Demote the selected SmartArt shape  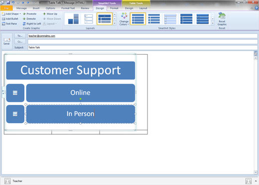[x=29, y=19]
